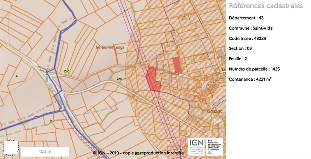Image resolution: width=311 pixels, height=159 pixels.
Task: Click the 'Section : 0B' line
Action: click(x=243, y=49)
